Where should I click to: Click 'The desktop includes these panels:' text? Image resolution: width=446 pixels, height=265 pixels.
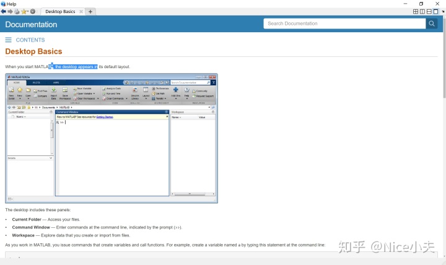tap(38, 210)
